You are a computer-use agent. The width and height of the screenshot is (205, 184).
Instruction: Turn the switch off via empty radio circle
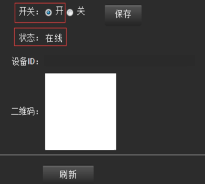(x=70, y=13)
